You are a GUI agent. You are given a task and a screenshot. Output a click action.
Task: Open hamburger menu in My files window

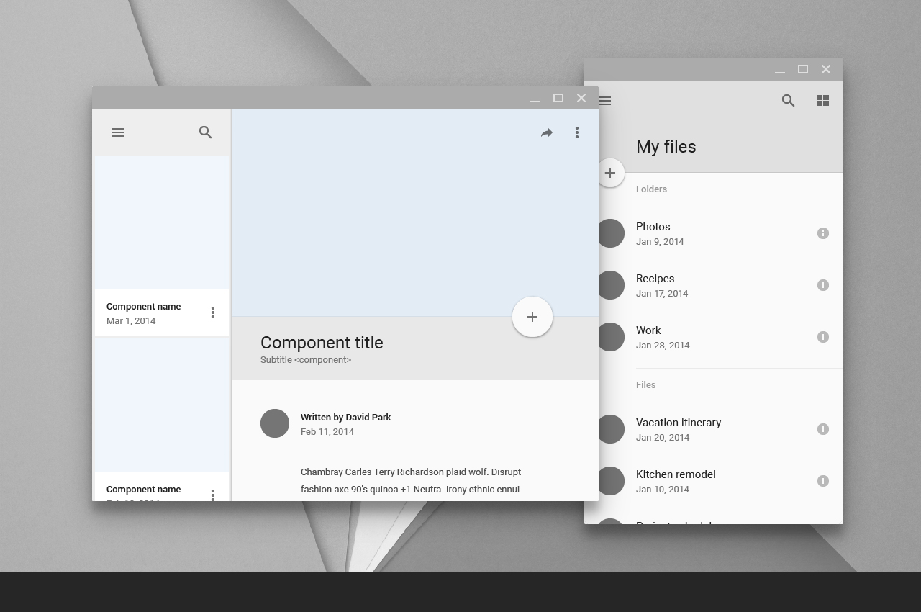tap(605, 101)
